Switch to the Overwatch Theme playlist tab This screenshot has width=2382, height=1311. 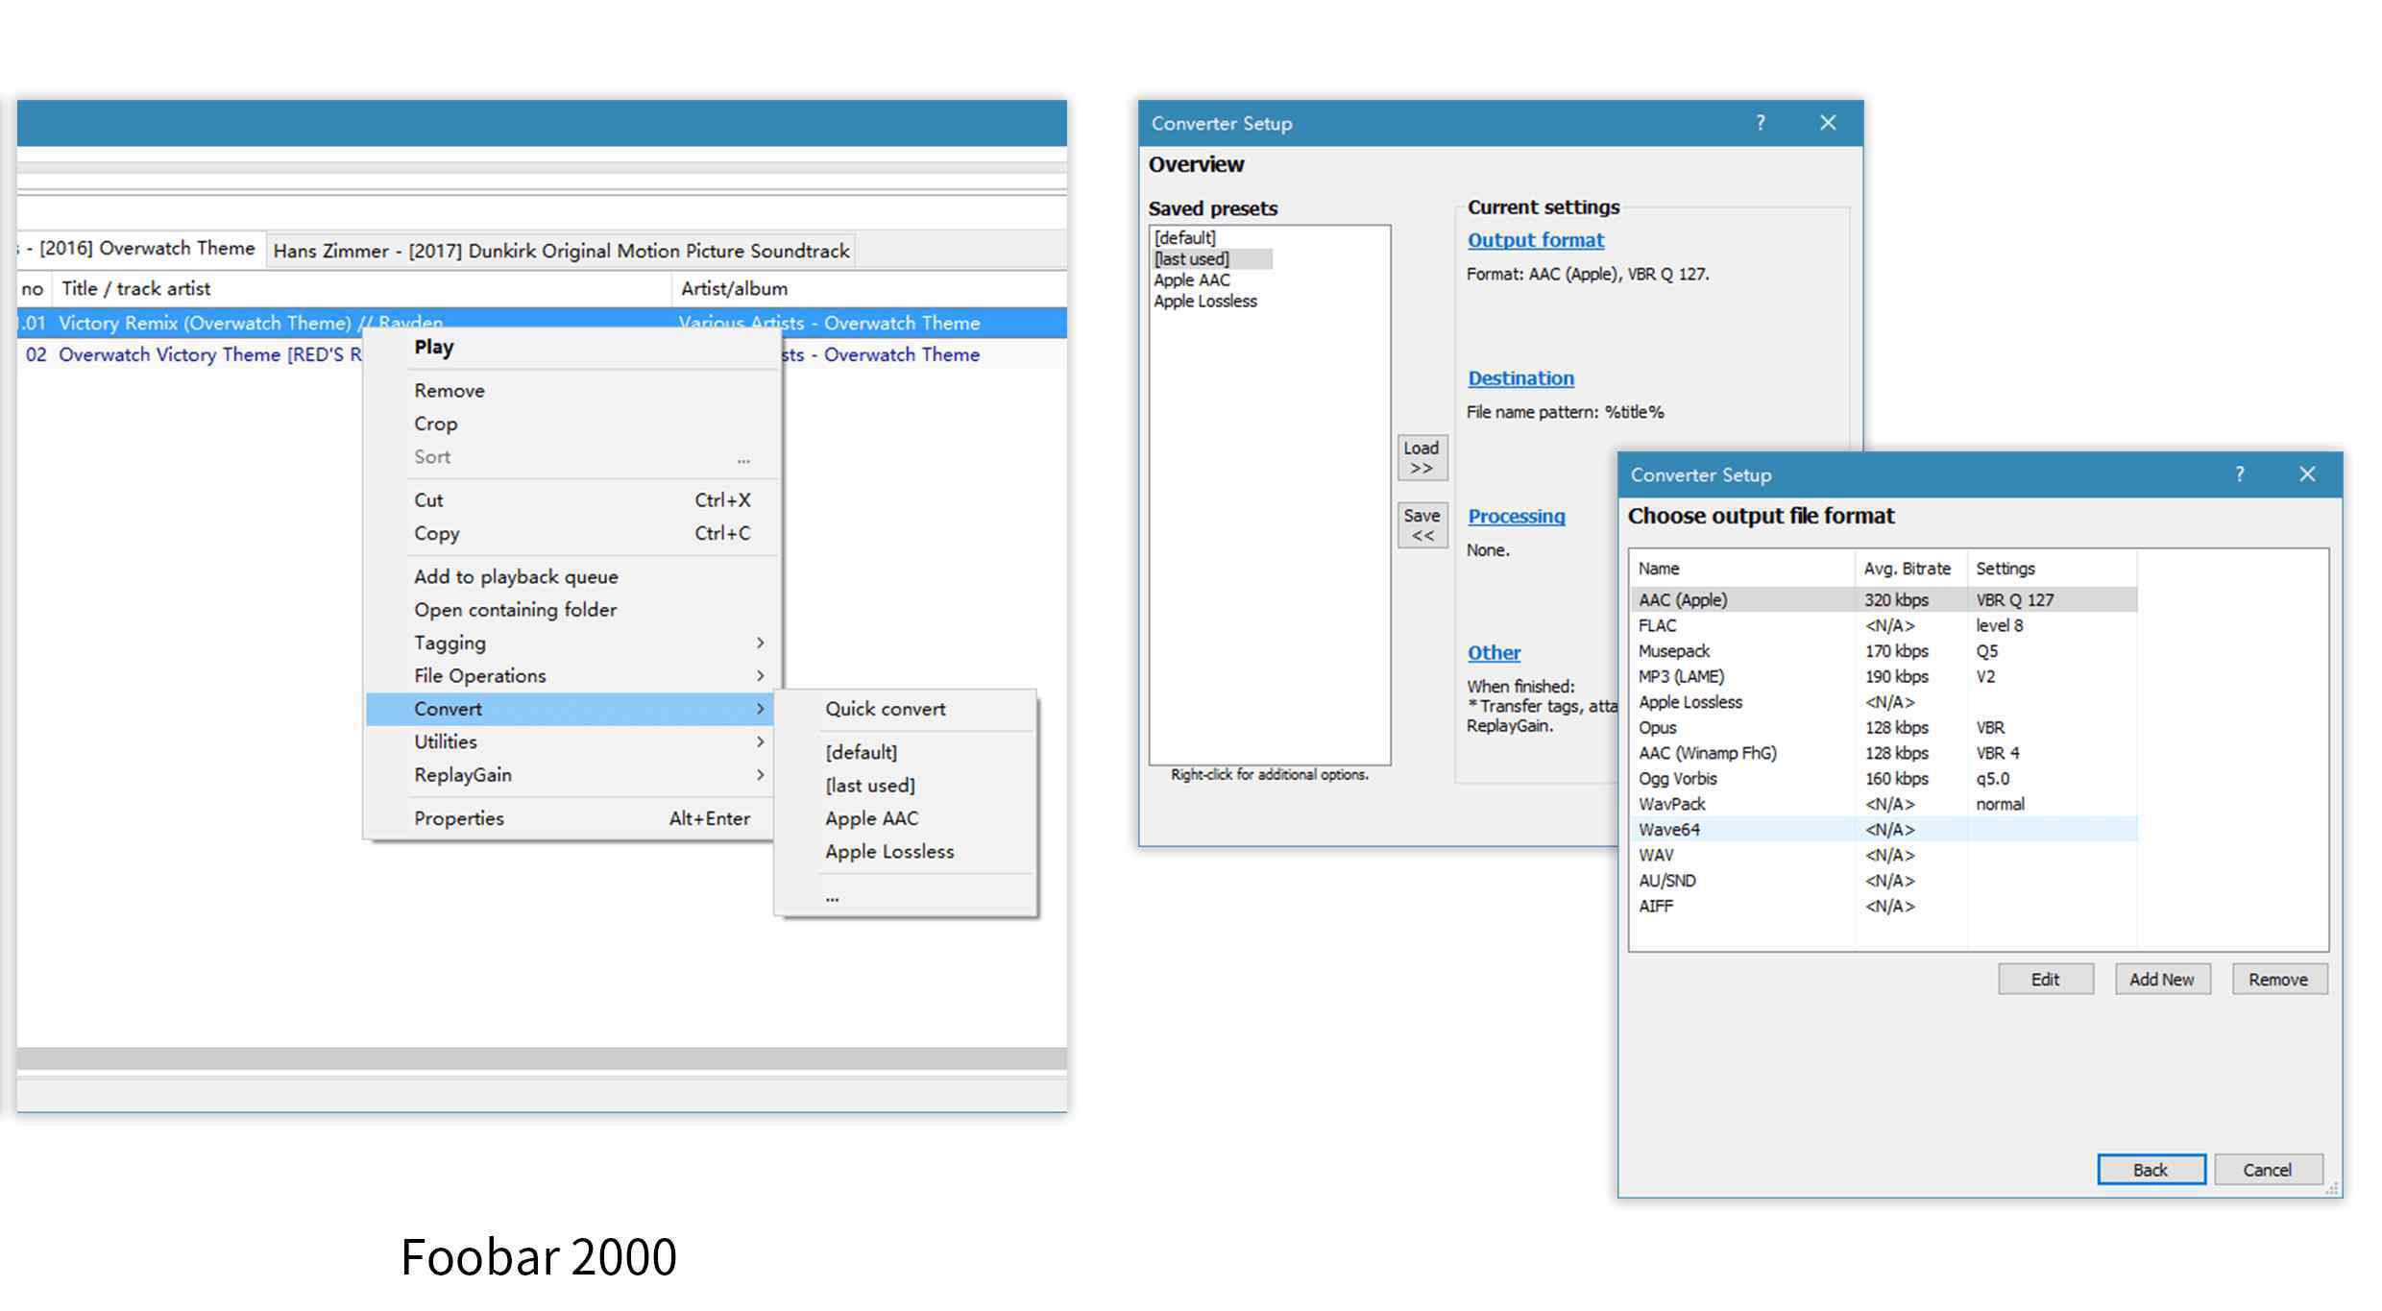coord(140,249)
